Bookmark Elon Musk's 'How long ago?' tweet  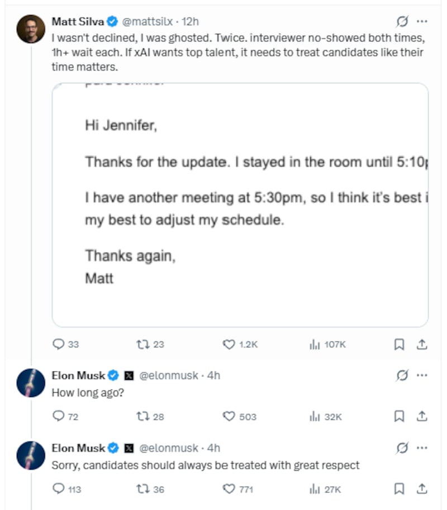pyautogui.click(x=399, y=416)
